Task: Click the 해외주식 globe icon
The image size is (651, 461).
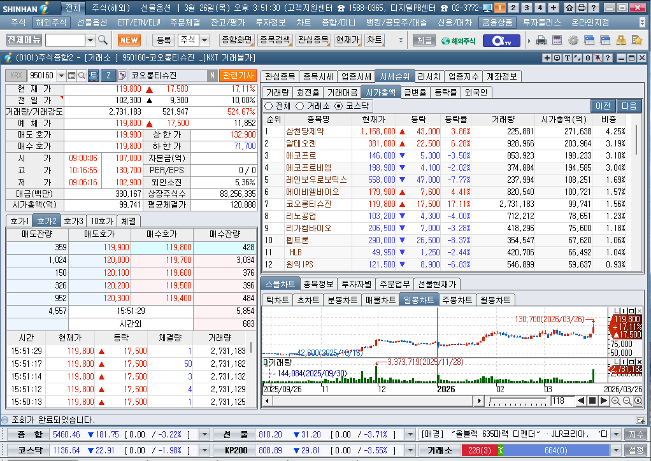Action: click(x=458, y=41)
